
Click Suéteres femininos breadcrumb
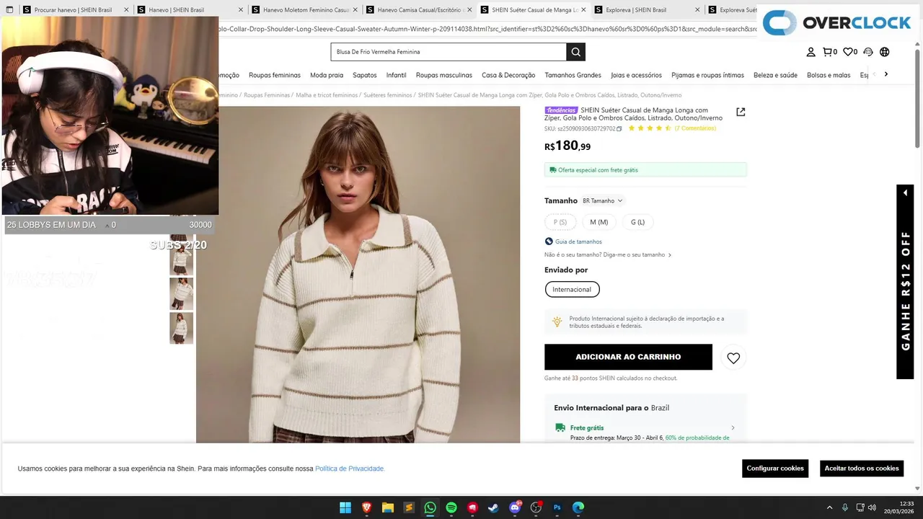388,95
